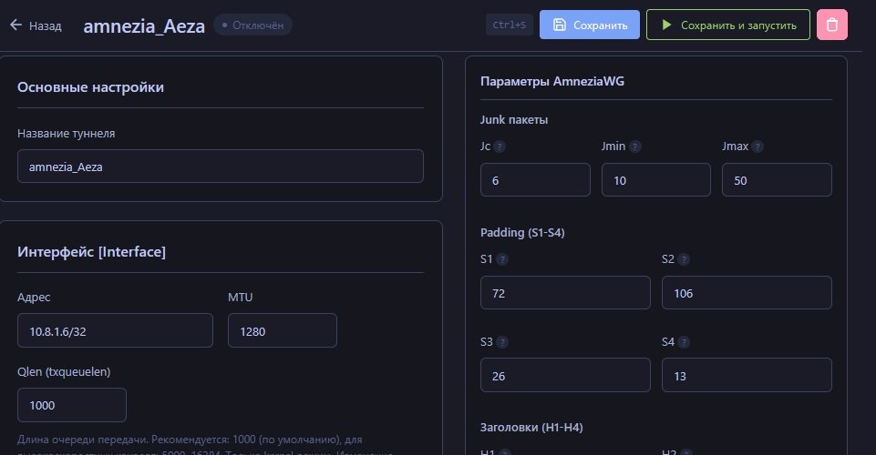Focus the Адрес input field
Image resolution: width=876 pixels, height=455 pixels.
[115, 330]
